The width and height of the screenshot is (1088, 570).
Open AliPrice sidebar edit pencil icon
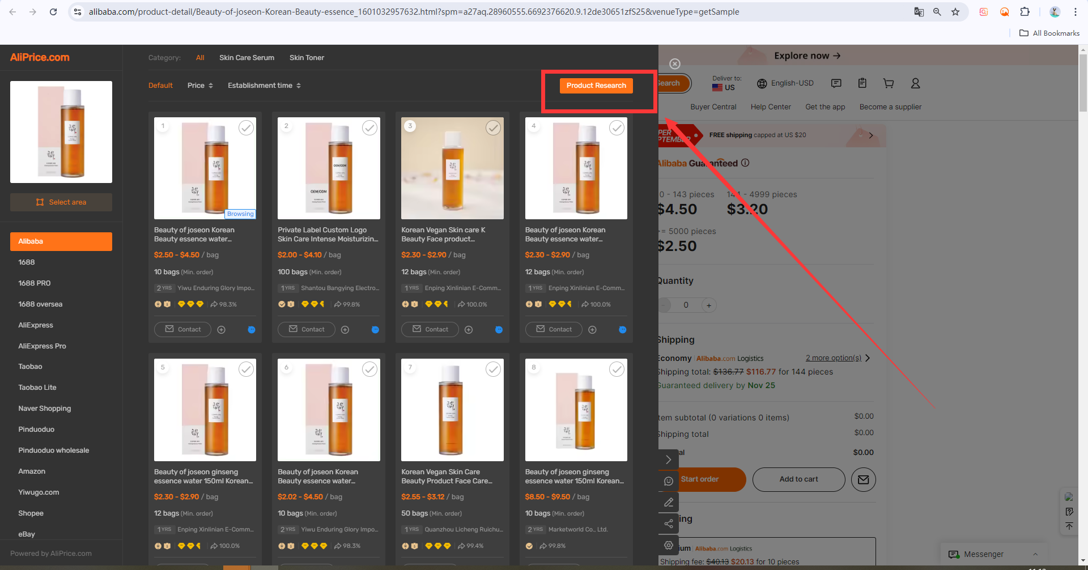coord(669,502)
